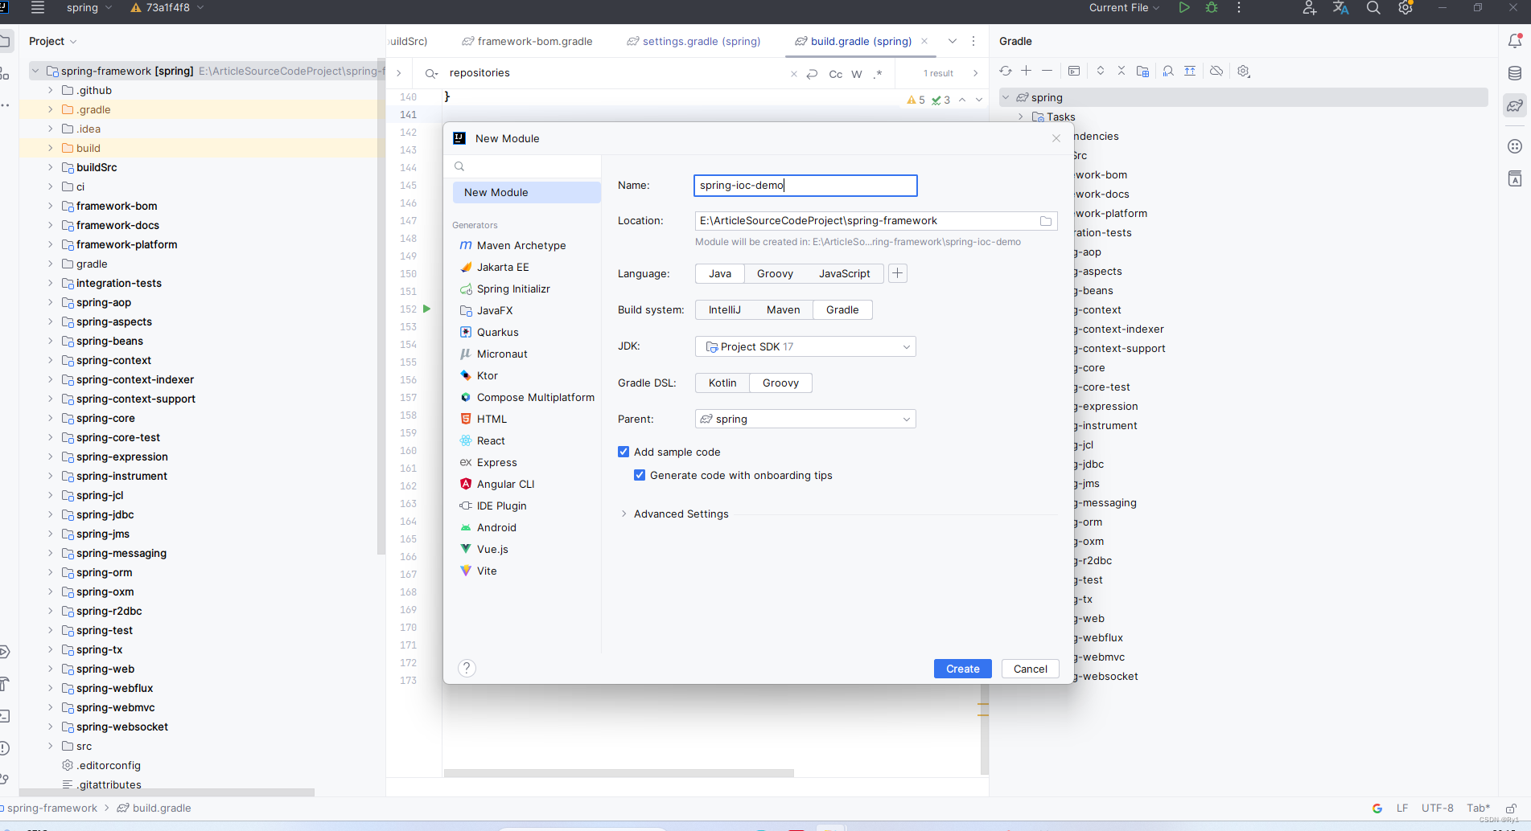Browse folder icon in Location field

[x=1046, y=221]
